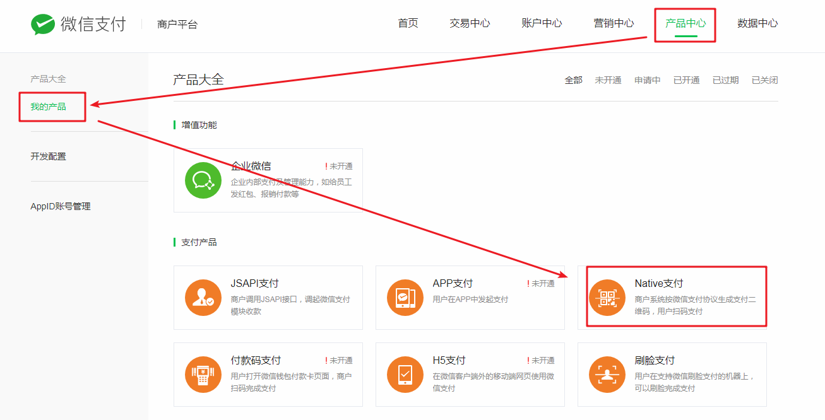Select the 申请中 filter tab
The height and width of the screenshot is (420, 825).
point(648,80)
